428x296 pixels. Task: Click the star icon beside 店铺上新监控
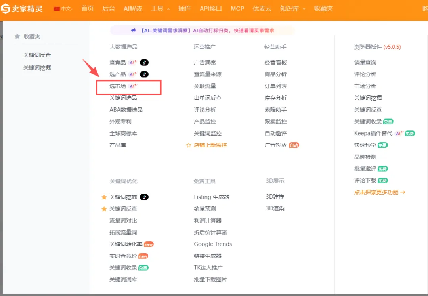click(188, 145)
